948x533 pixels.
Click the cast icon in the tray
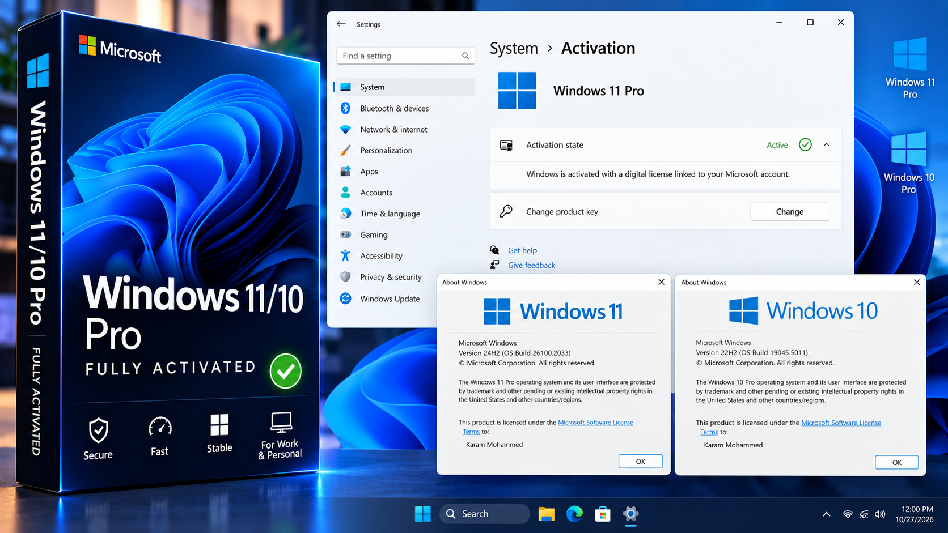tap(864, 514)
